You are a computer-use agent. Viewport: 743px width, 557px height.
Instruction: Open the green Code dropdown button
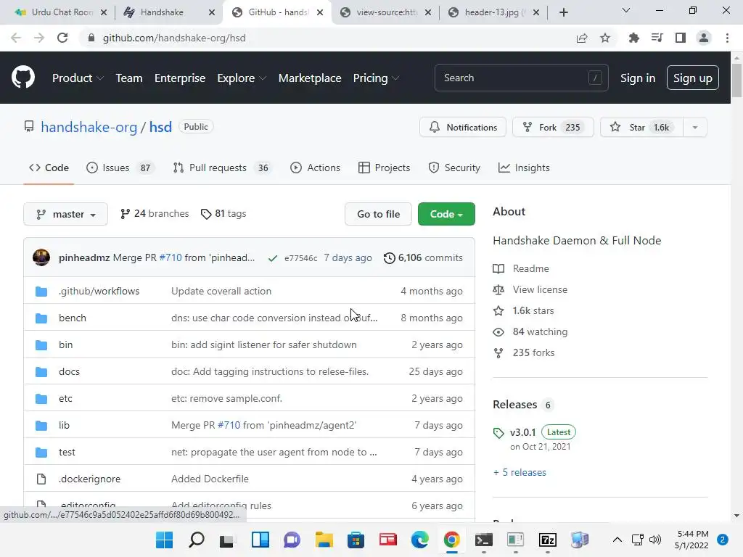(x=446, y=214)
